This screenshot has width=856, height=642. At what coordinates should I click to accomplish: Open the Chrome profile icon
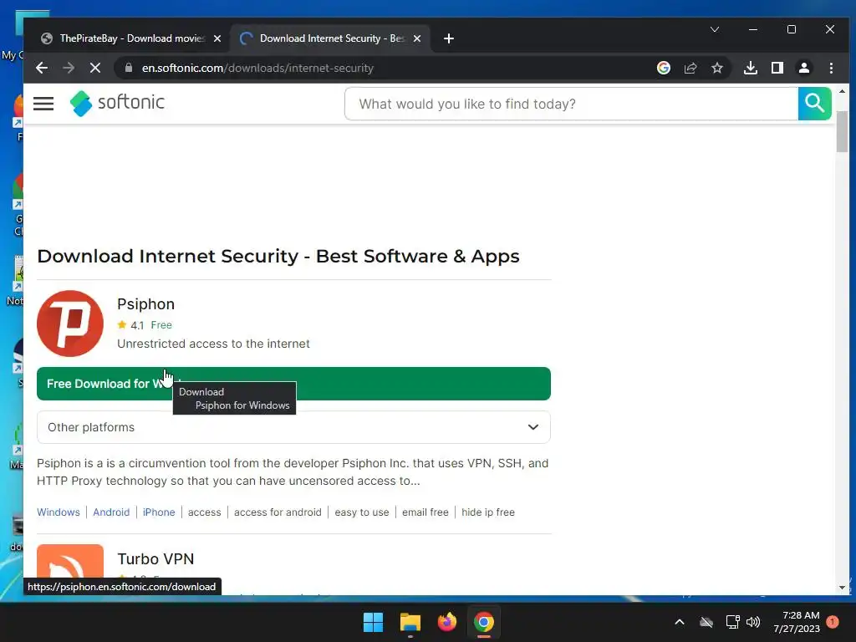803,68
